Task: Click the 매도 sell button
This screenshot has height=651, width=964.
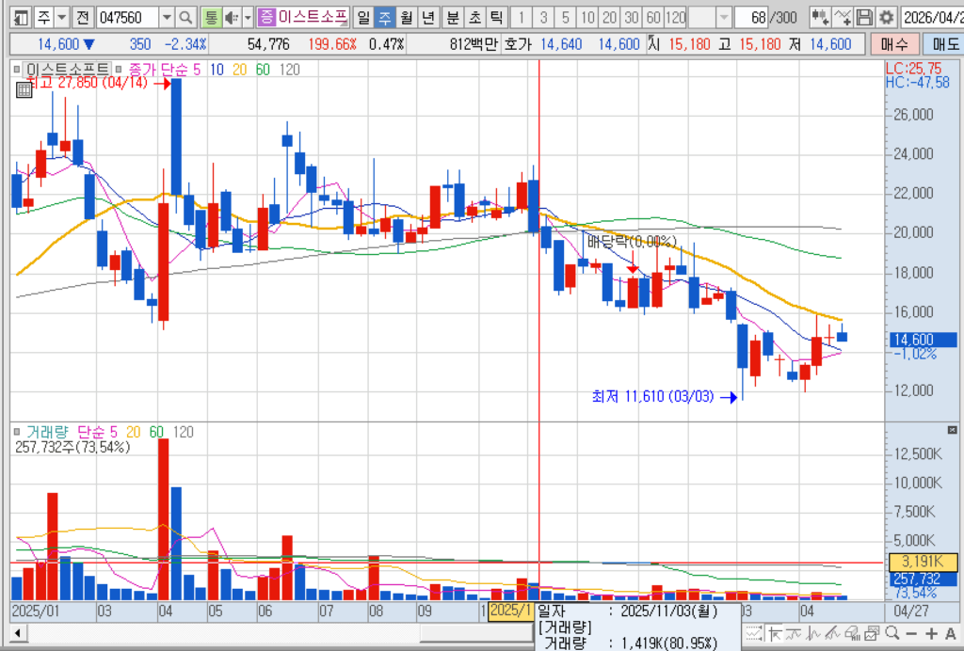Action: pyautogui.click(x=943, y=43)
